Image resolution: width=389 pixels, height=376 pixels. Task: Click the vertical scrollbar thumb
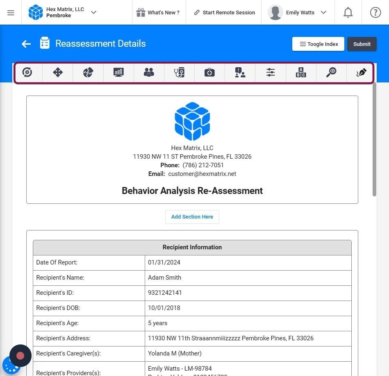pyautogui.click(x=374, y=139)
